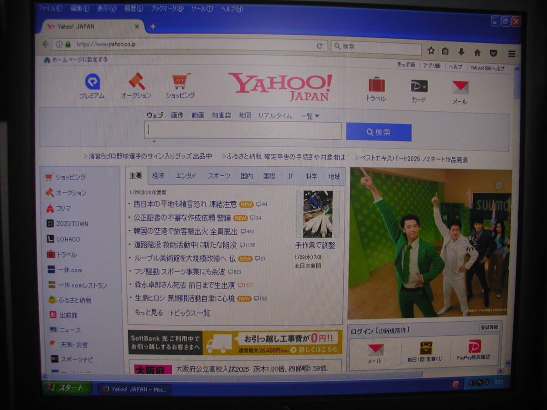The image size is (547, 410).
Task: Open the Firefox hamburger menu
Action: coord(512,54)
